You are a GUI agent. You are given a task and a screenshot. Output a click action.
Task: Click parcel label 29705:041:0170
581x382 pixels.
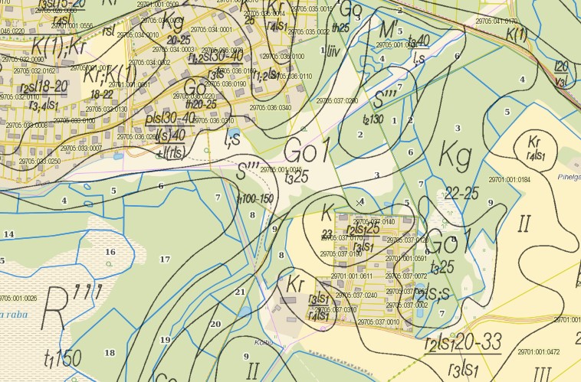click(x=496, y=21)
